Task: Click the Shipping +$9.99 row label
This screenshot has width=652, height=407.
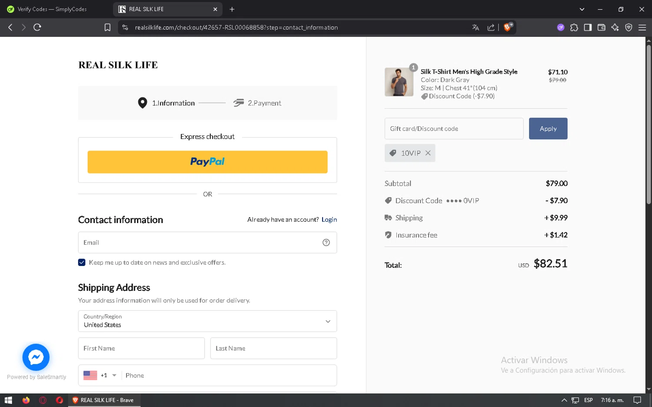Action: point(409,218)
